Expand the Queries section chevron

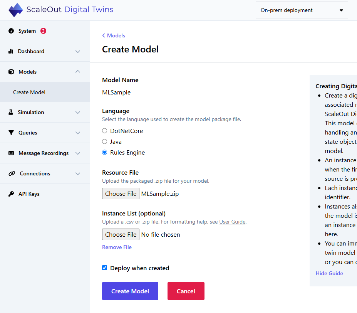[x=78, y=133]
